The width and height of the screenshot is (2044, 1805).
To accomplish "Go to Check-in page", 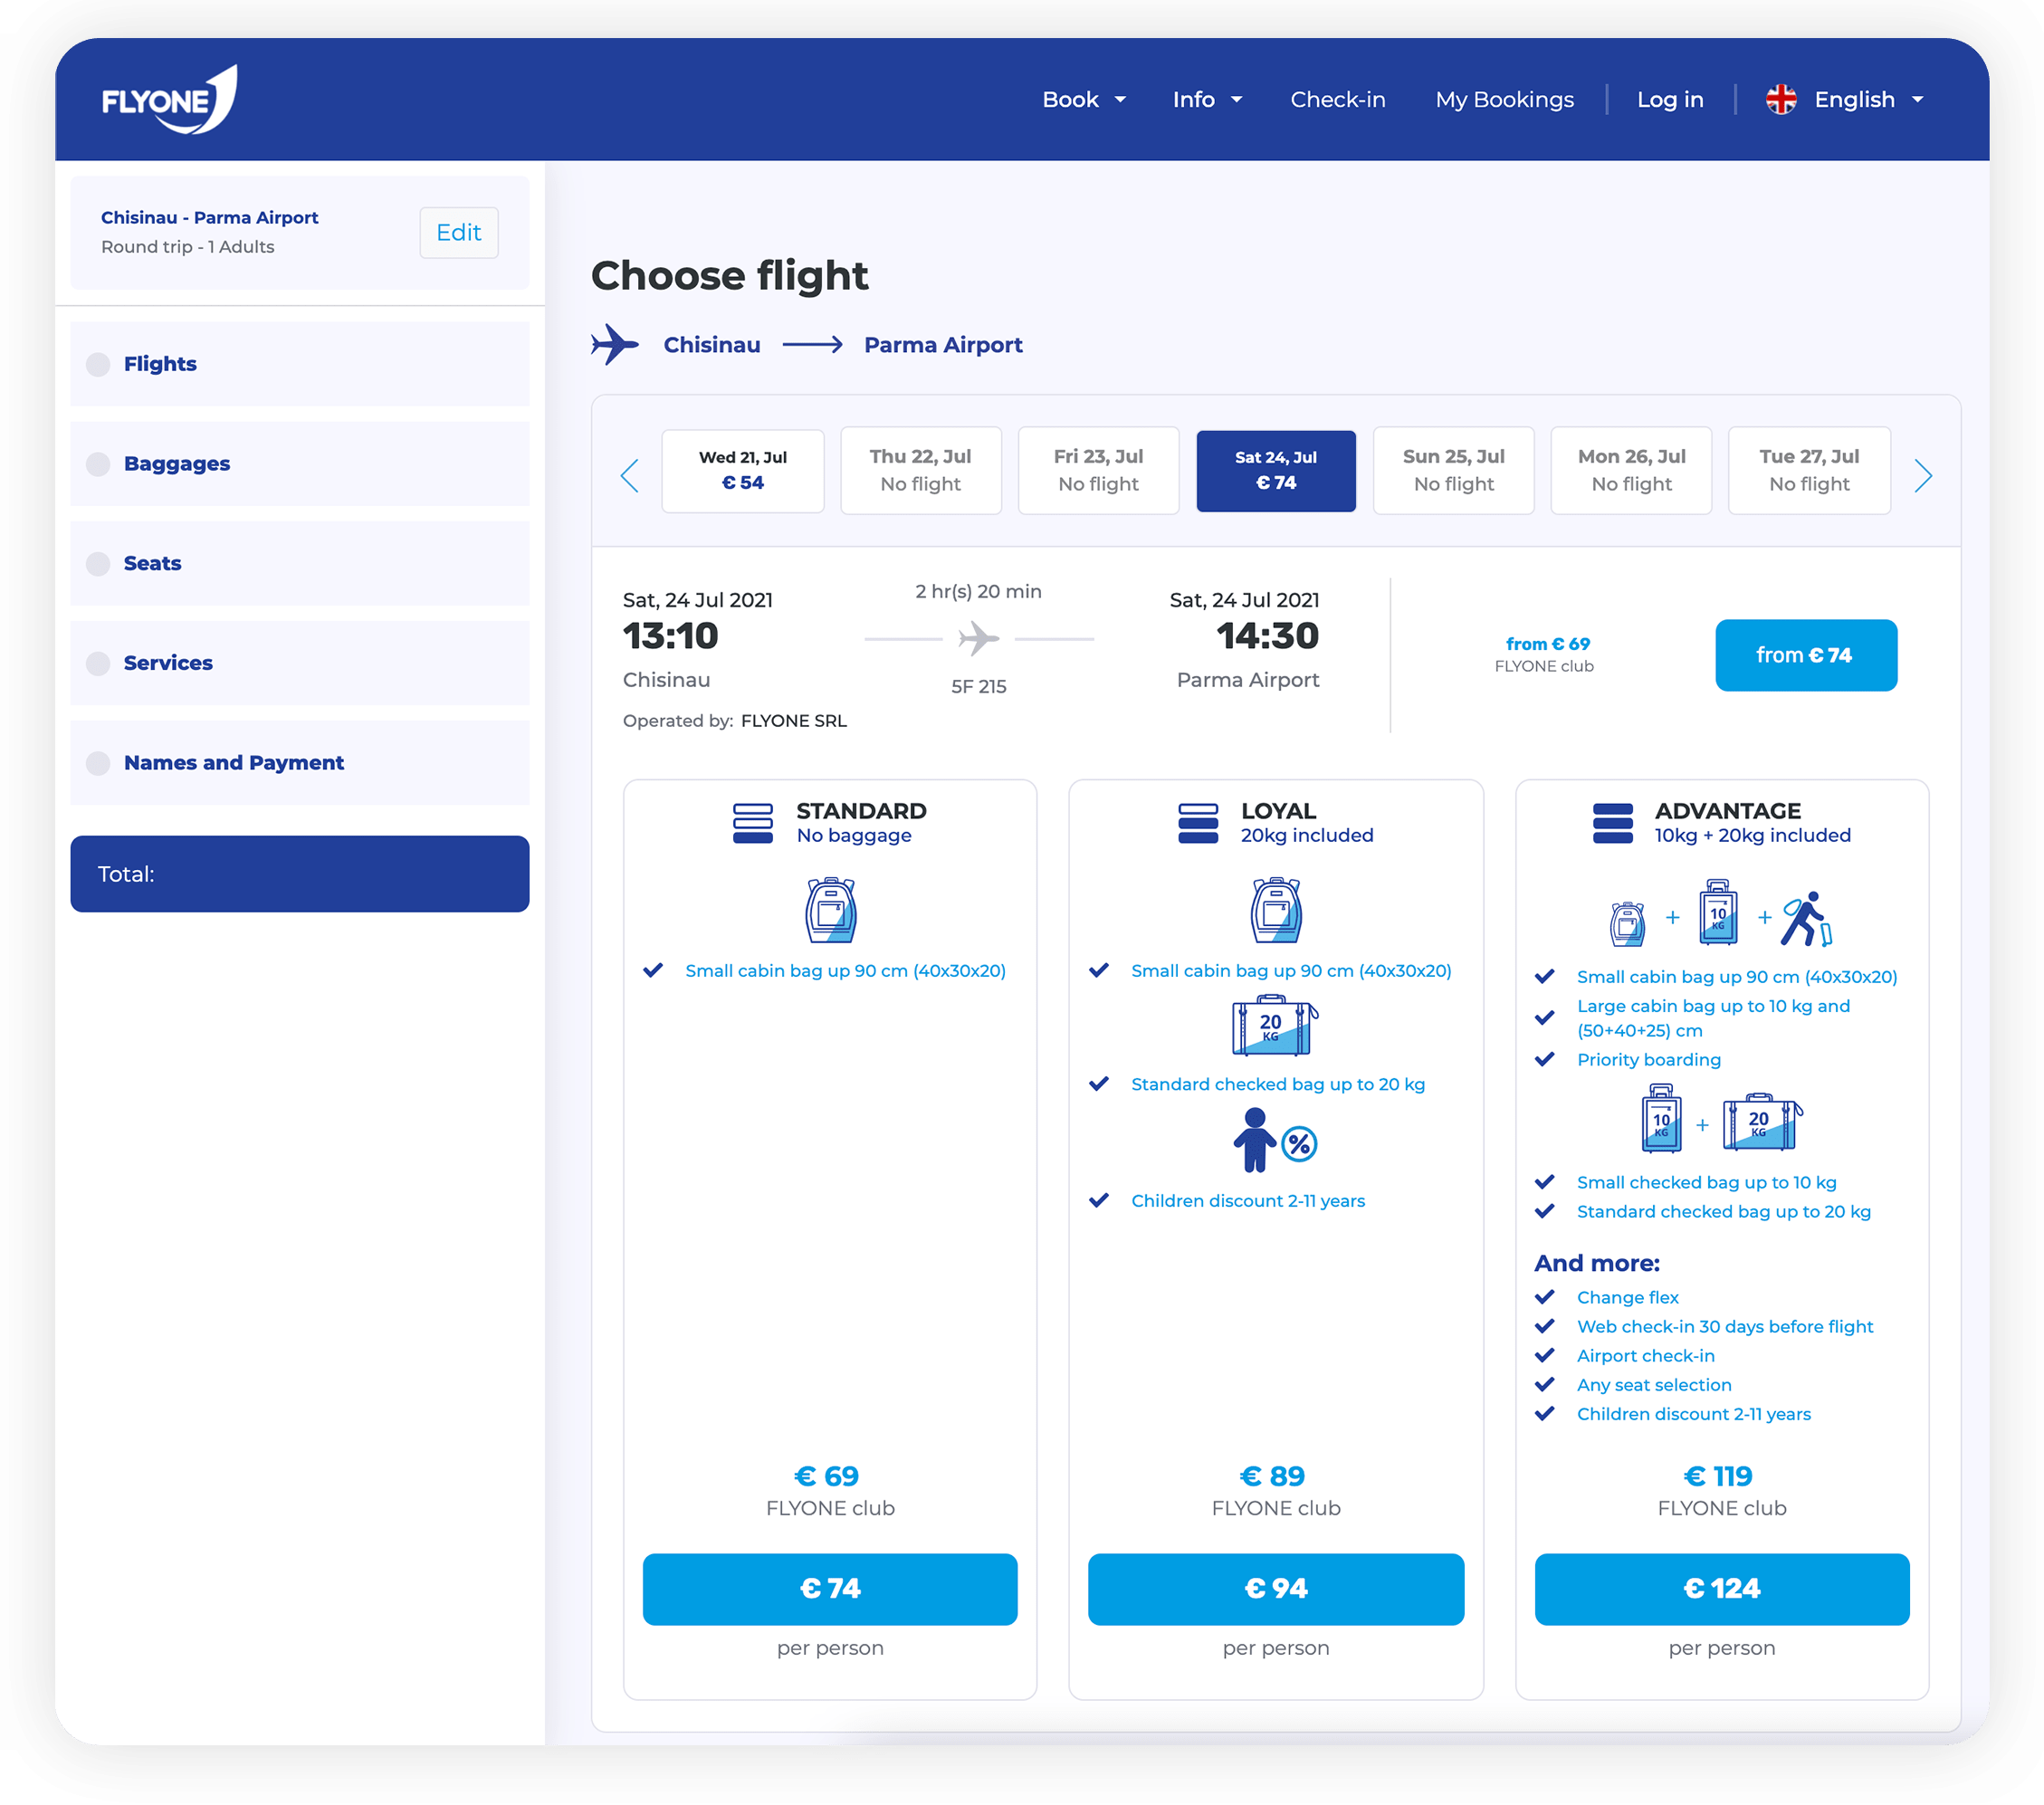I will [1337, 99].
